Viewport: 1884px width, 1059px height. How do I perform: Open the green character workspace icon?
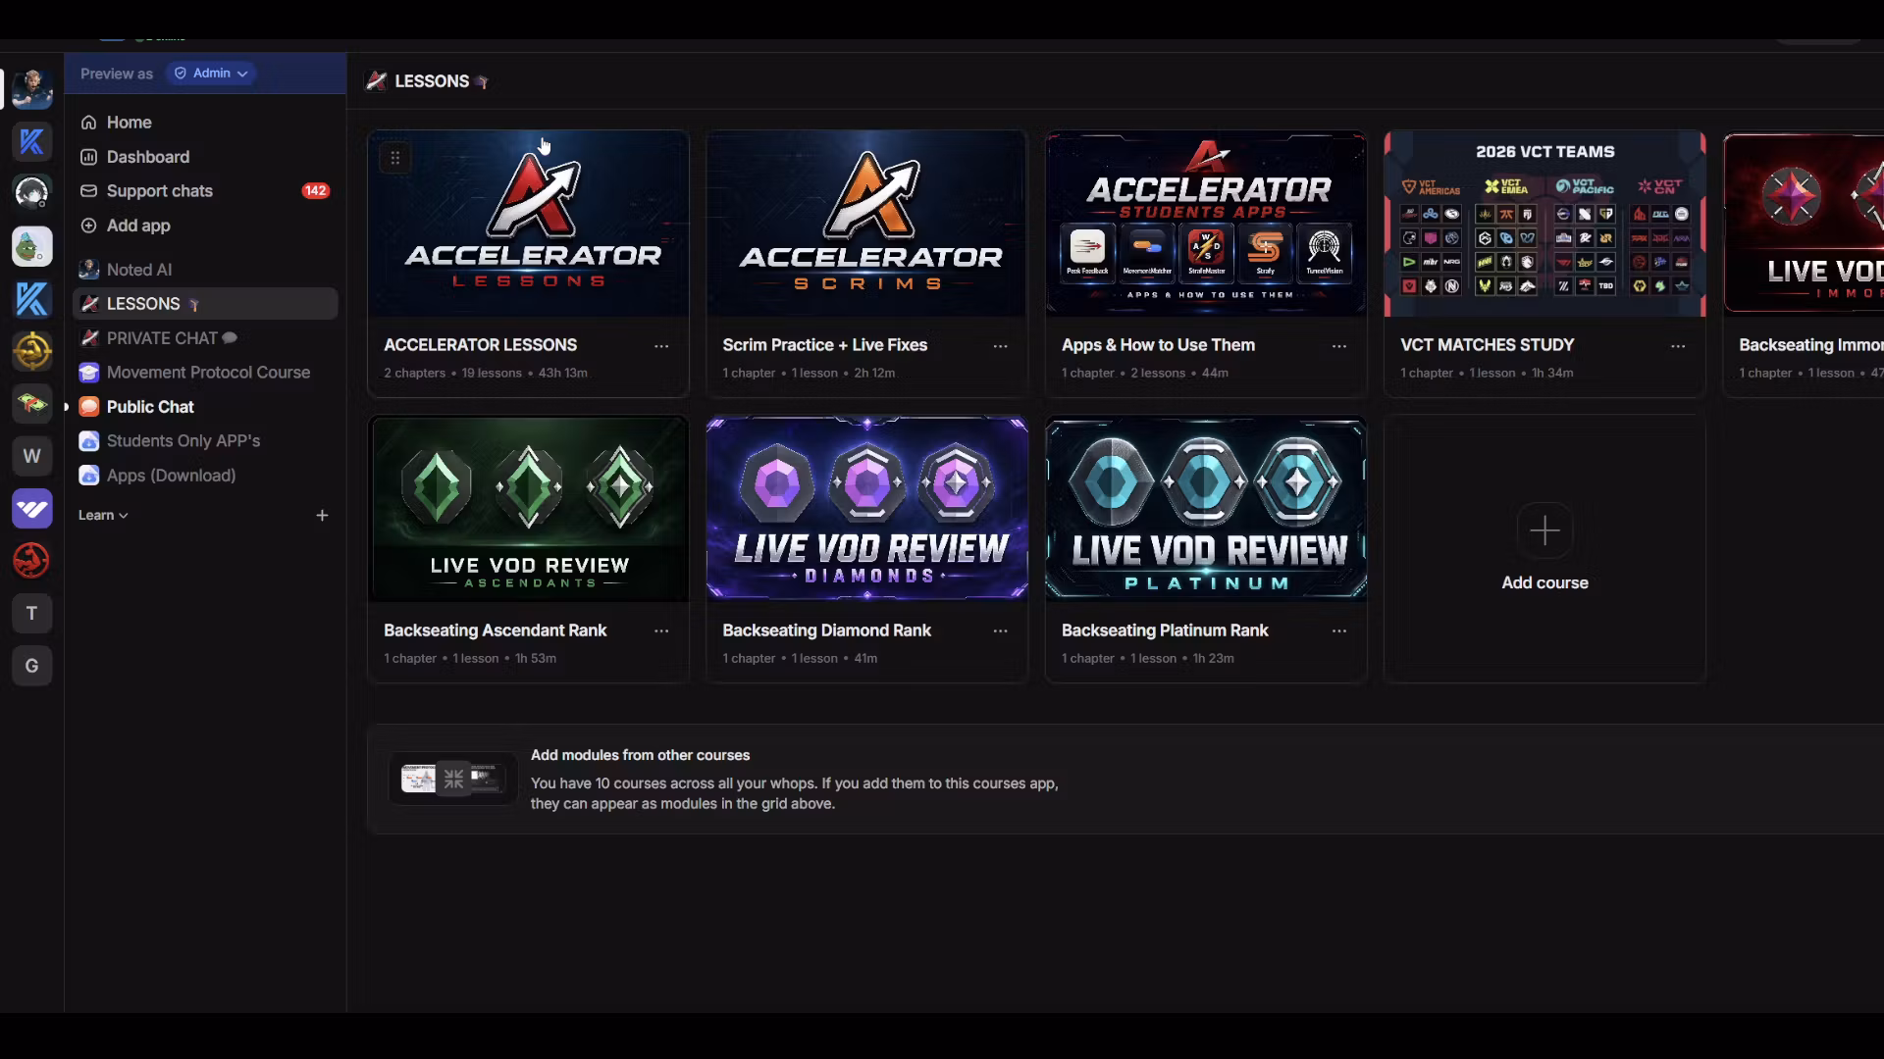click(x=31, y=246)
